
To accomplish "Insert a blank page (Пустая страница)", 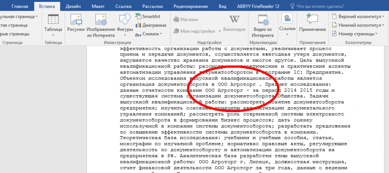I will point(14,25).
